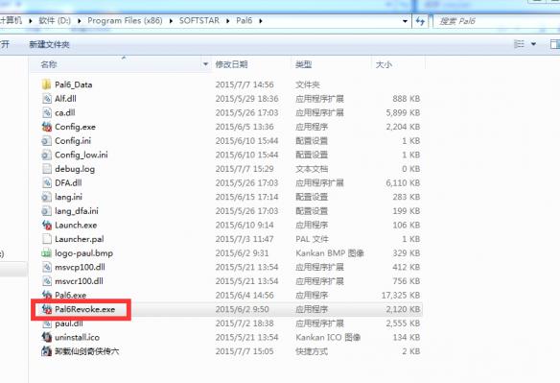Open the Pal6_Data folder icon

pyautogui.click(x=46, y=84)
